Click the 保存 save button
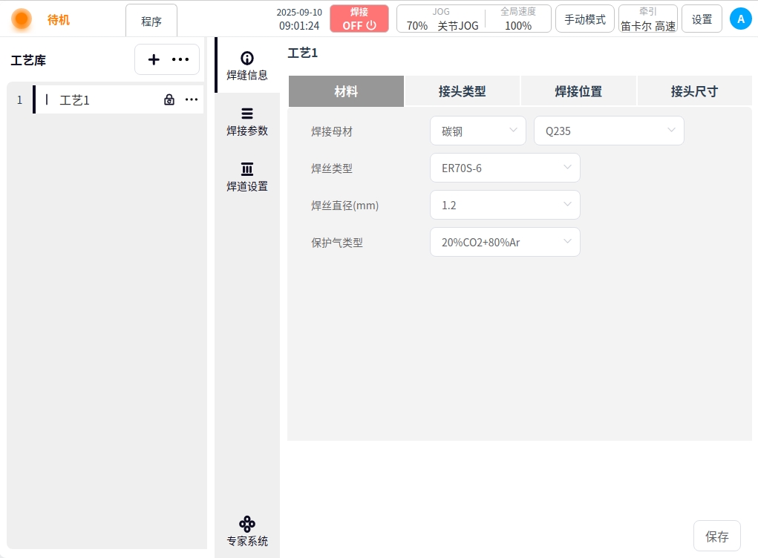Image resolution: width=758 pixels, height=558 pixels. point(716,536)
